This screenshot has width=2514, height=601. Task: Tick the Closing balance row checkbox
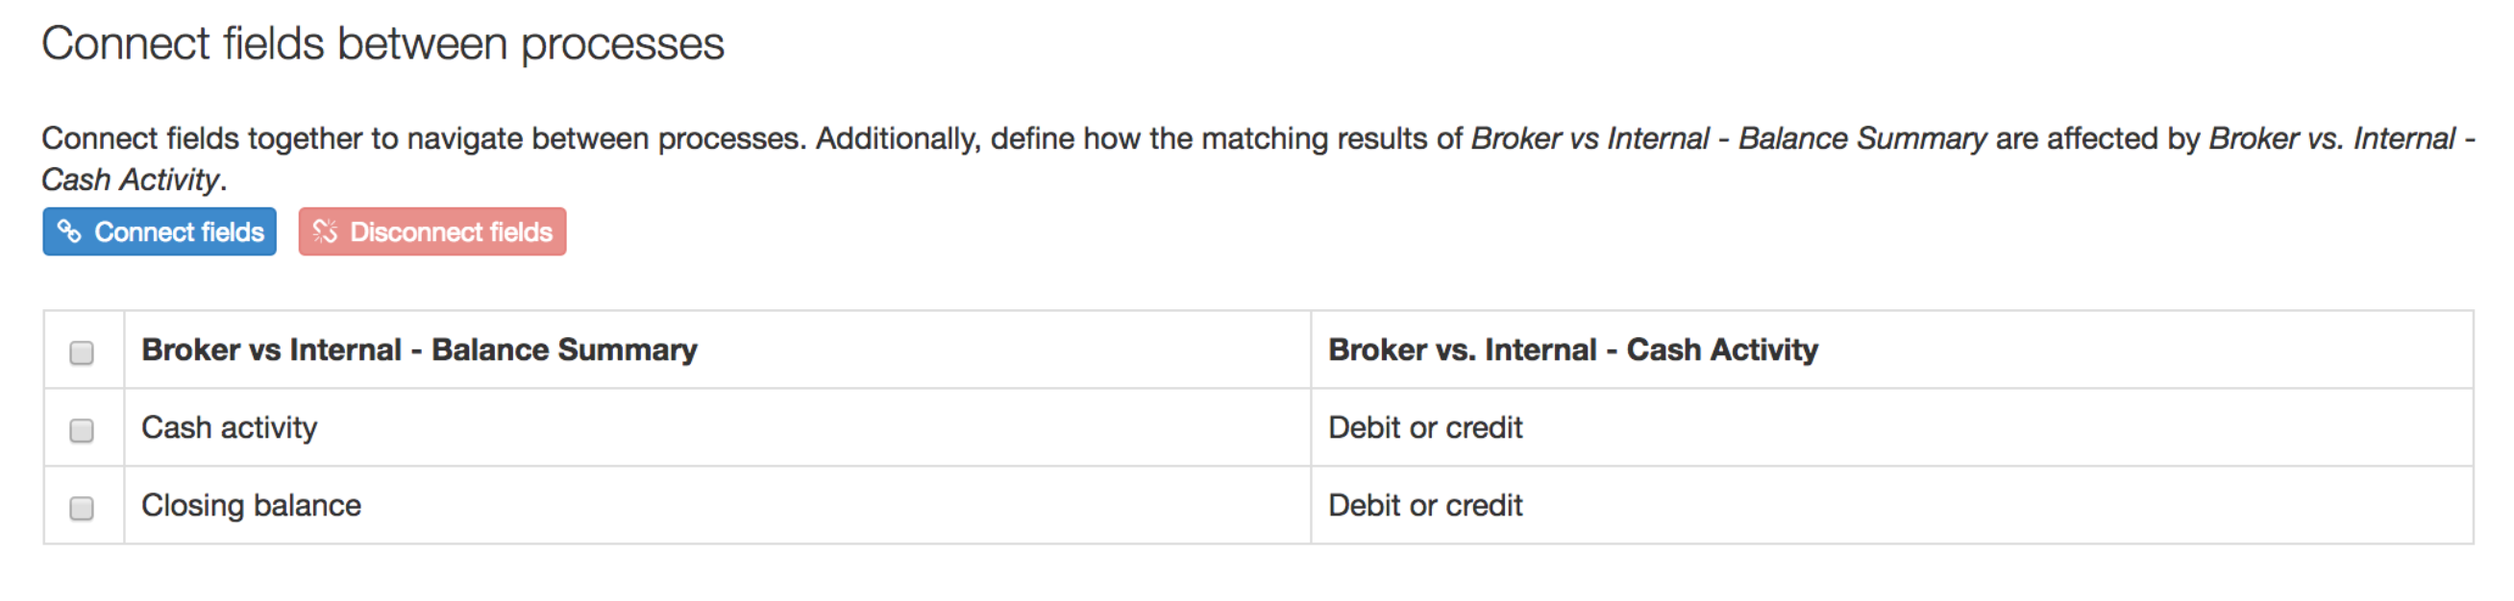coord(82,508)
